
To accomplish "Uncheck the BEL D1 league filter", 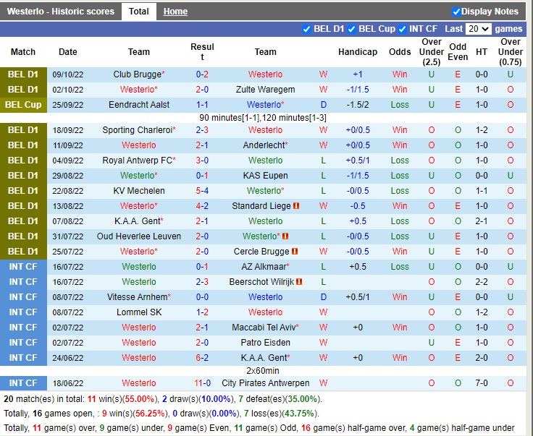I will (307, 29).
